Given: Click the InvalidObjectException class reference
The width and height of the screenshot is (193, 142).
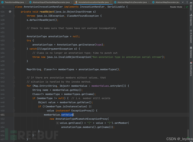Looking at the screenshot, I should [74, 57].
